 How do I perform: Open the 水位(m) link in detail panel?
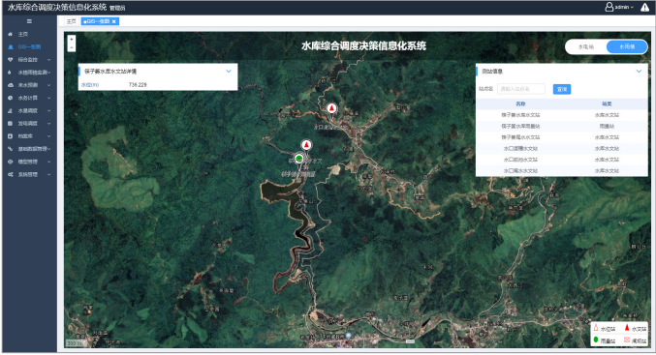[90, 85]
